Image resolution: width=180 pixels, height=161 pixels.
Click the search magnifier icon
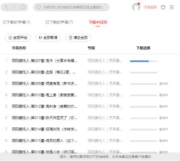tap(39, 7)
